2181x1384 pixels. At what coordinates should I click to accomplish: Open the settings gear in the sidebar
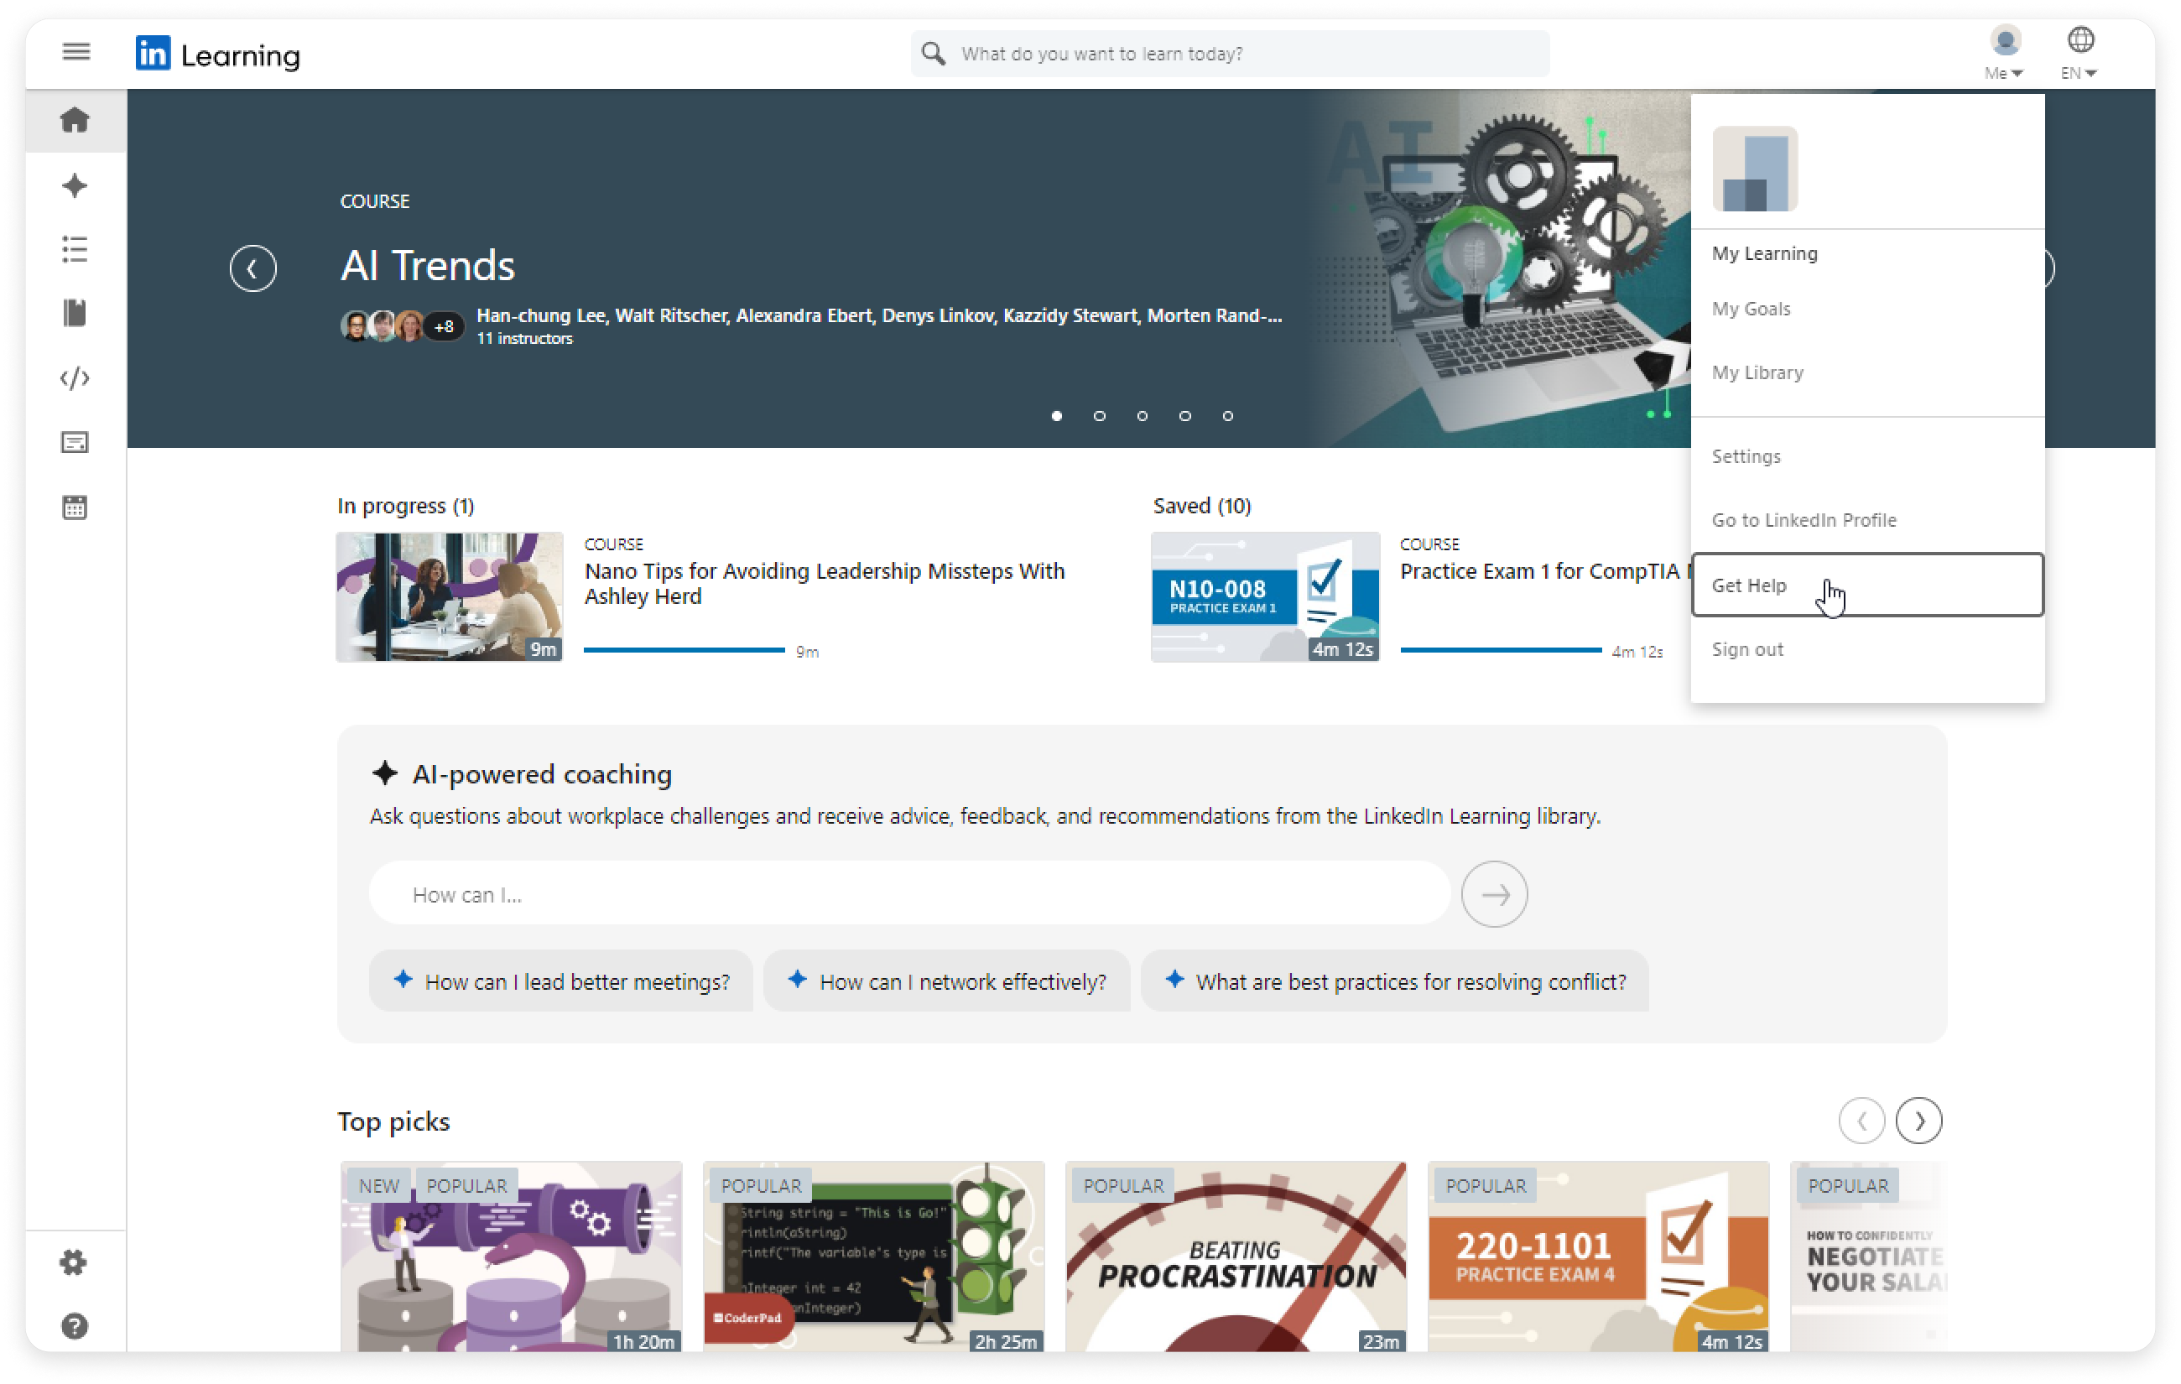pyautogui.click(x=75, y=1262)
